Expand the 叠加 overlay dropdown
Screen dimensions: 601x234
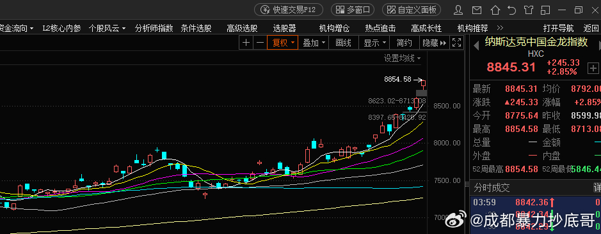pos(314,43)
